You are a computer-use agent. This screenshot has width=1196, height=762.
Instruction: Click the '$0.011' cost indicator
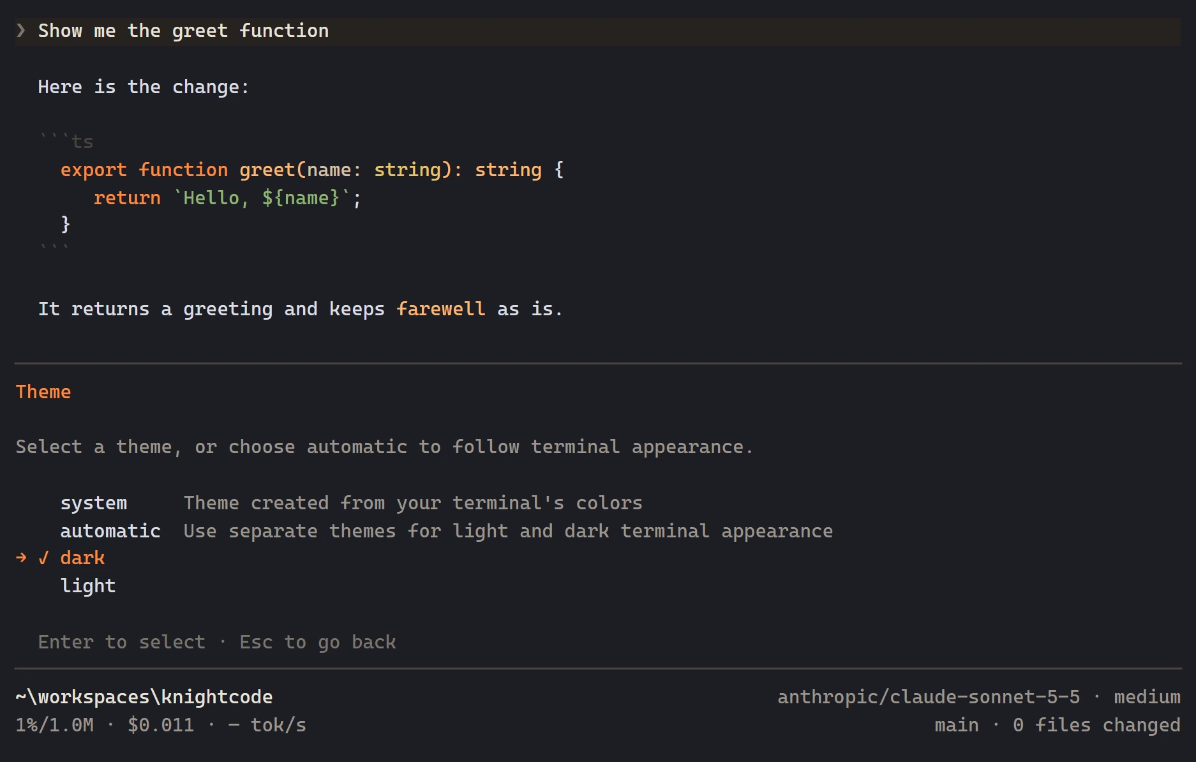point(161,725)
